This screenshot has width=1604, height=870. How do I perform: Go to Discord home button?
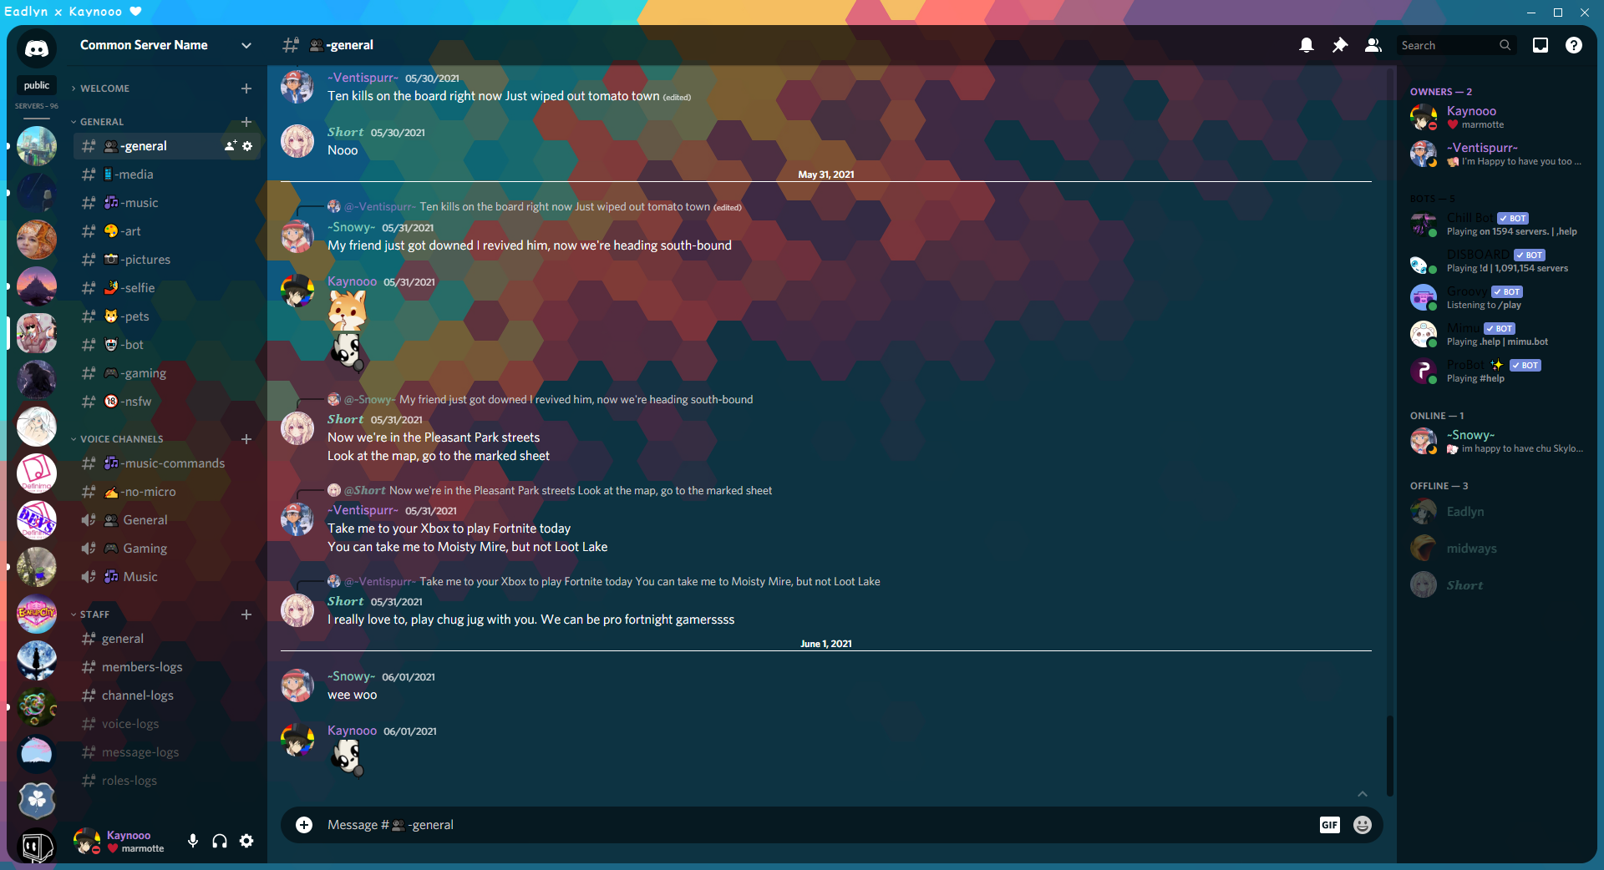tap(37, 48)
